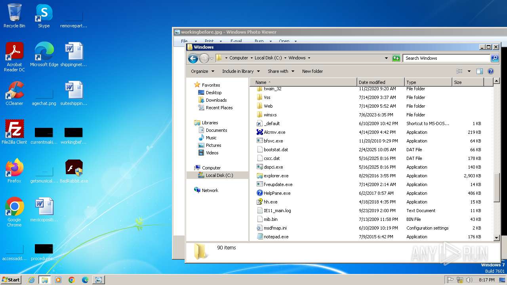507x285 pixels.
Task: Select the twain_32 folder
Action: point(273,89)
